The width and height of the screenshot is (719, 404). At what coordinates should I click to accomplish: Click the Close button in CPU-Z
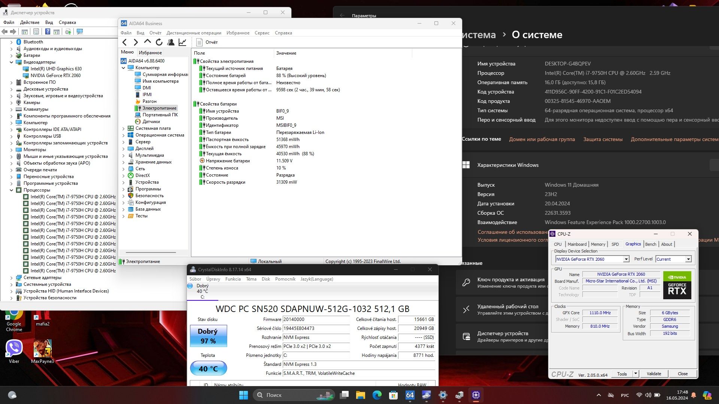pyautogui.click(x=683, y=374)
